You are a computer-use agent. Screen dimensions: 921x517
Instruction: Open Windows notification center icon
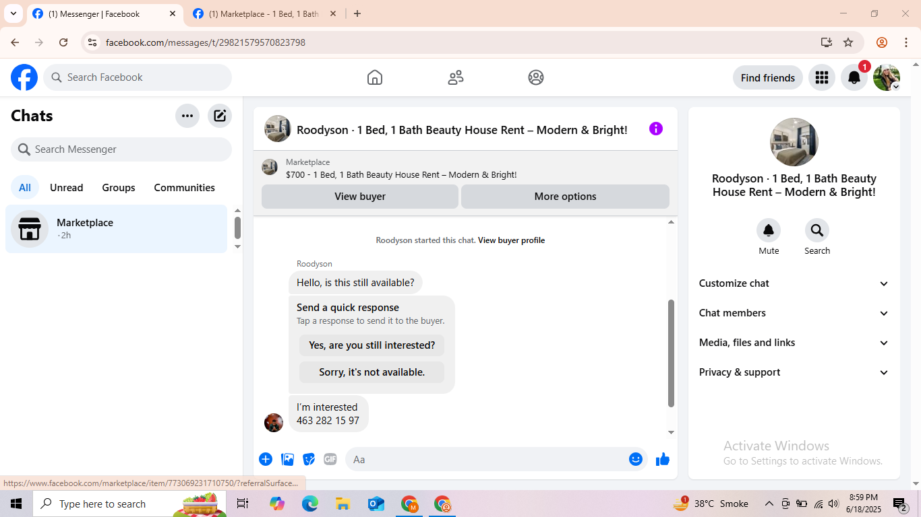tap(900, 504)
